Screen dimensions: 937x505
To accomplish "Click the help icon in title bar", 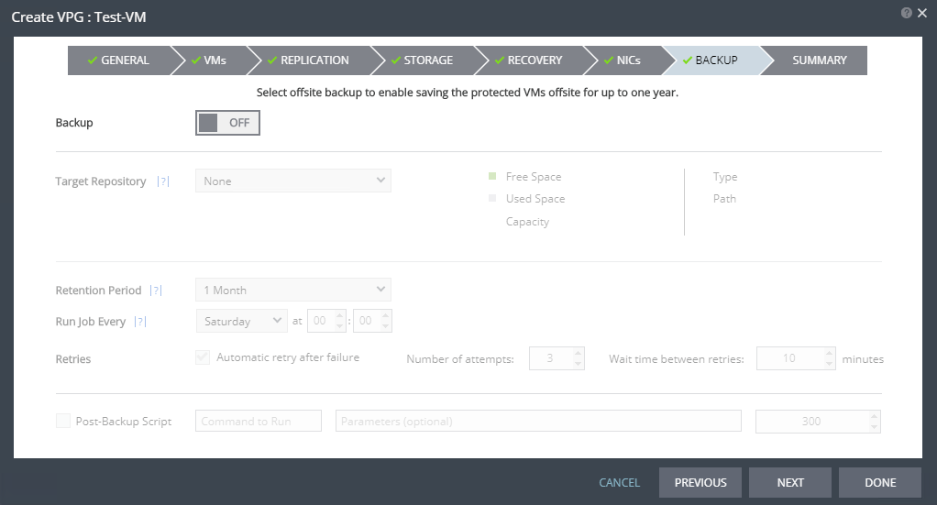I will click(x=906, y=13).
